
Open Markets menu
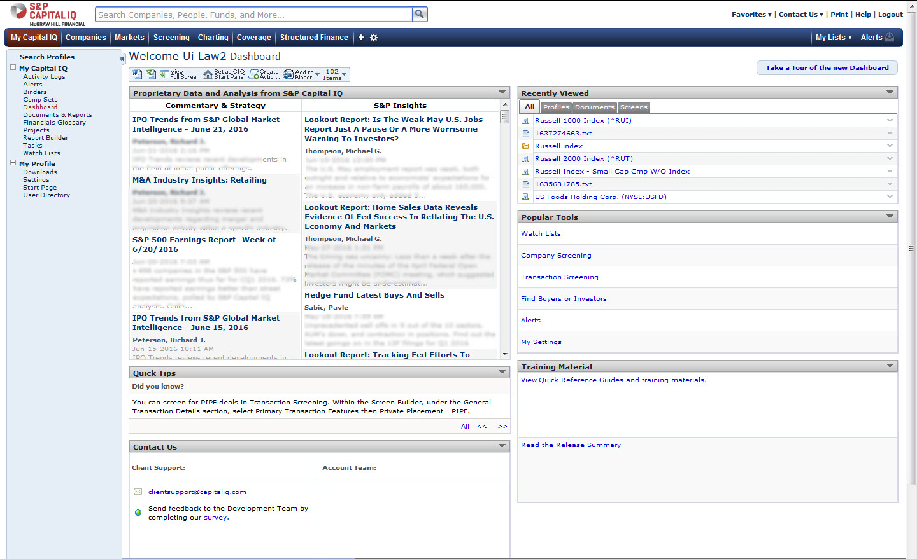click(x=129, y=38)
